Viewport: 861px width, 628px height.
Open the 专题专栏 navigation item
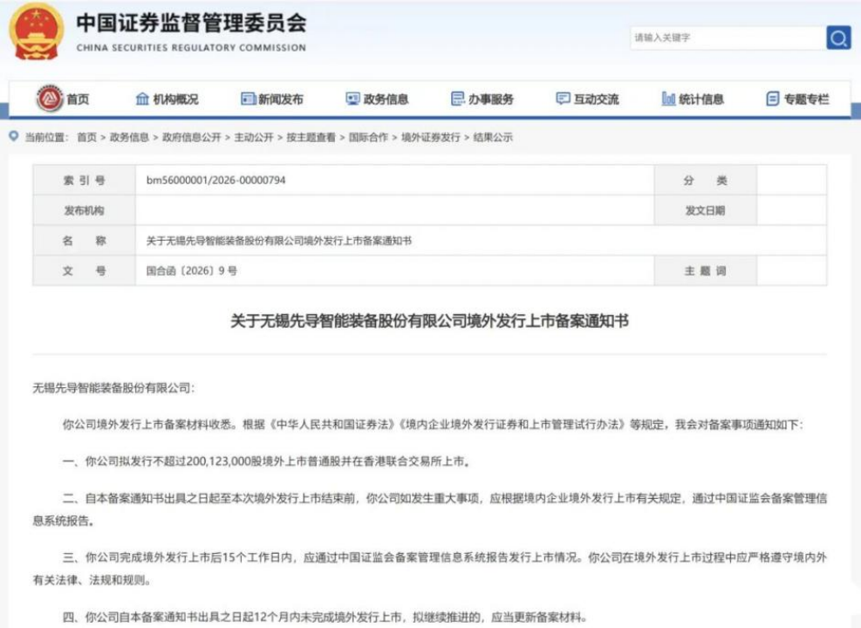coord(807,99)
